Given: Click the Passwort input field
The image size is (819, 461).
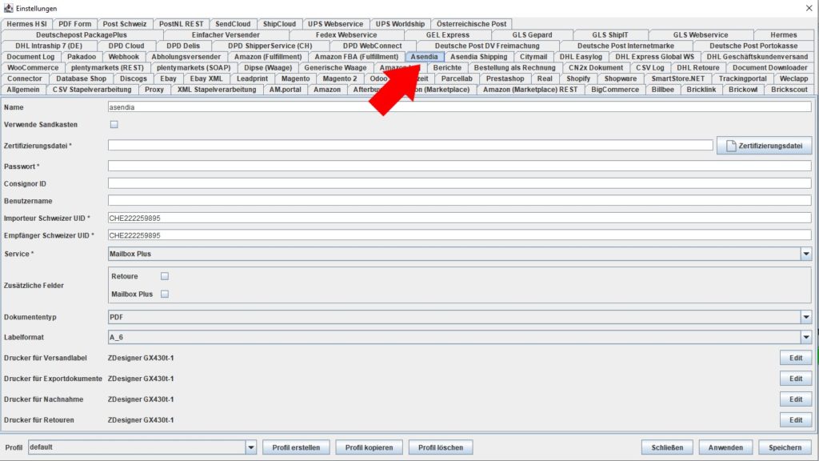Looking at the screenshot, I should [x=460, y=166].
